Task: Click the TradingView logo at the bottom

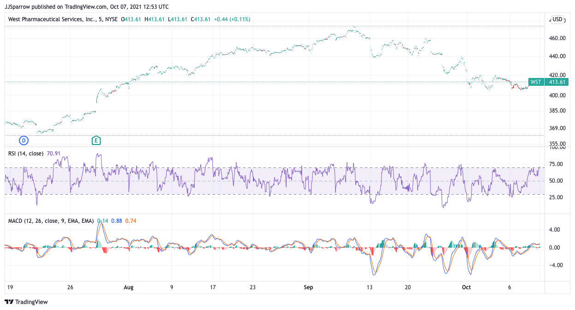Action: (x=26, y=302)
